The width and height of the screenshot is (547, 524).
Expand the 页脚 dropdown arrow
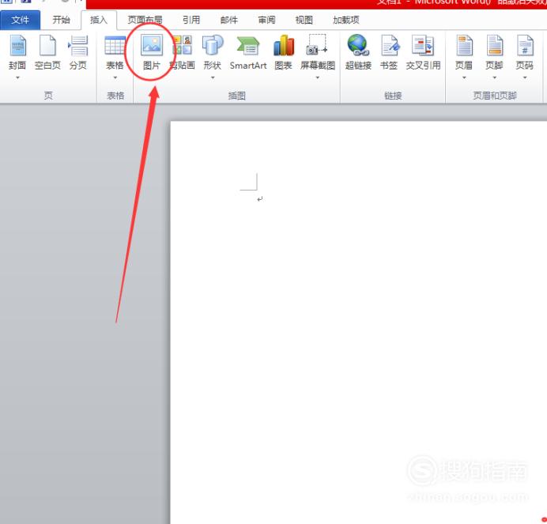[494, 77]
